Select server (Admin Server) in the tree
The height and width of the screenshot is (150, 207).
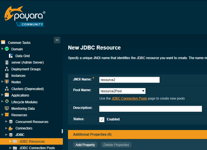coord(27,62)
